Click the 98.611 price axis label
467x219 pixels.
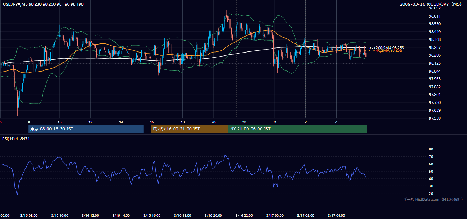(434, 16)
